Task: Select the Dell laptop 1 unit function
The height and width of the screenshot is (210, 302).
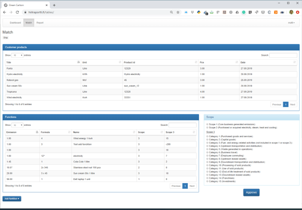Action: point(101,179)
